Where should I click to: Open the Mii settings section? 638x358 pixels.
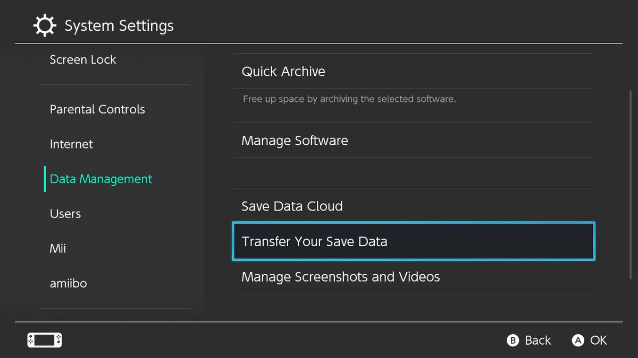57,248
